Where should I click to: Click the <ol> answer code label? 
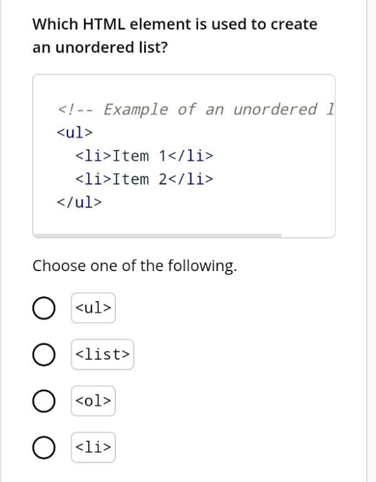tap(93, 400)
